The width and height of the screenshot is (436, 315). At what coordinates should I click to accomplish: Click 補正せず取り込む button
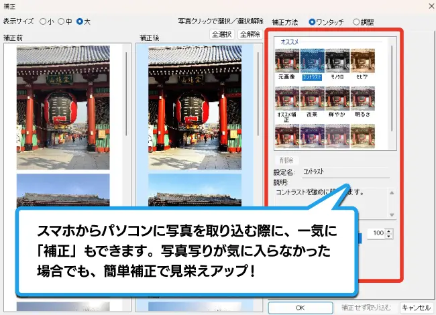(x=366, y=308)
